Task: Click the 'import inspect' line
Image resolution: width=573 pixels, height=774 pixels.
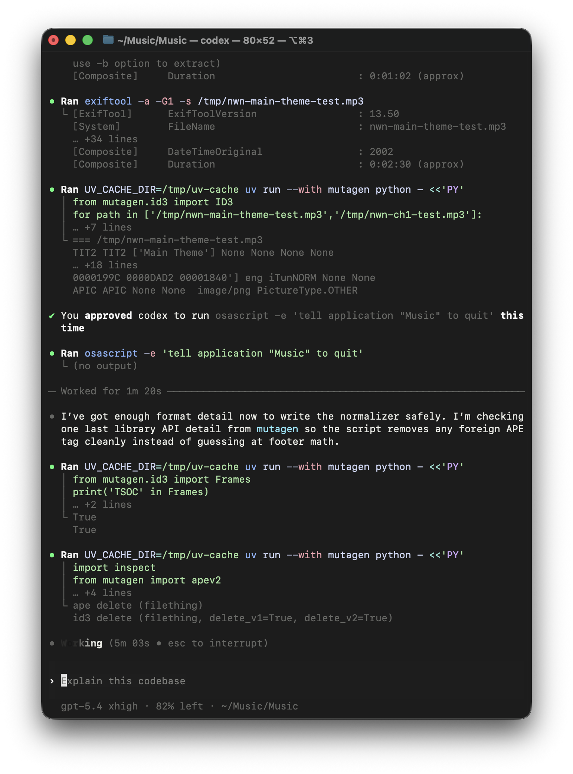Action: point(114,568)
